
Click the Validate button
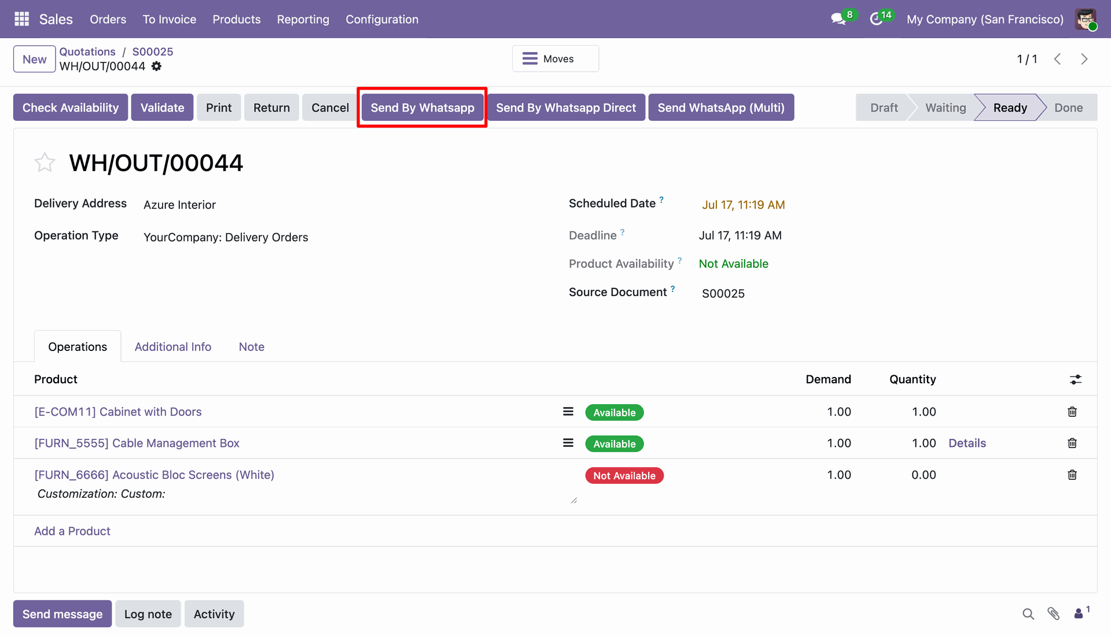[162, 108]
